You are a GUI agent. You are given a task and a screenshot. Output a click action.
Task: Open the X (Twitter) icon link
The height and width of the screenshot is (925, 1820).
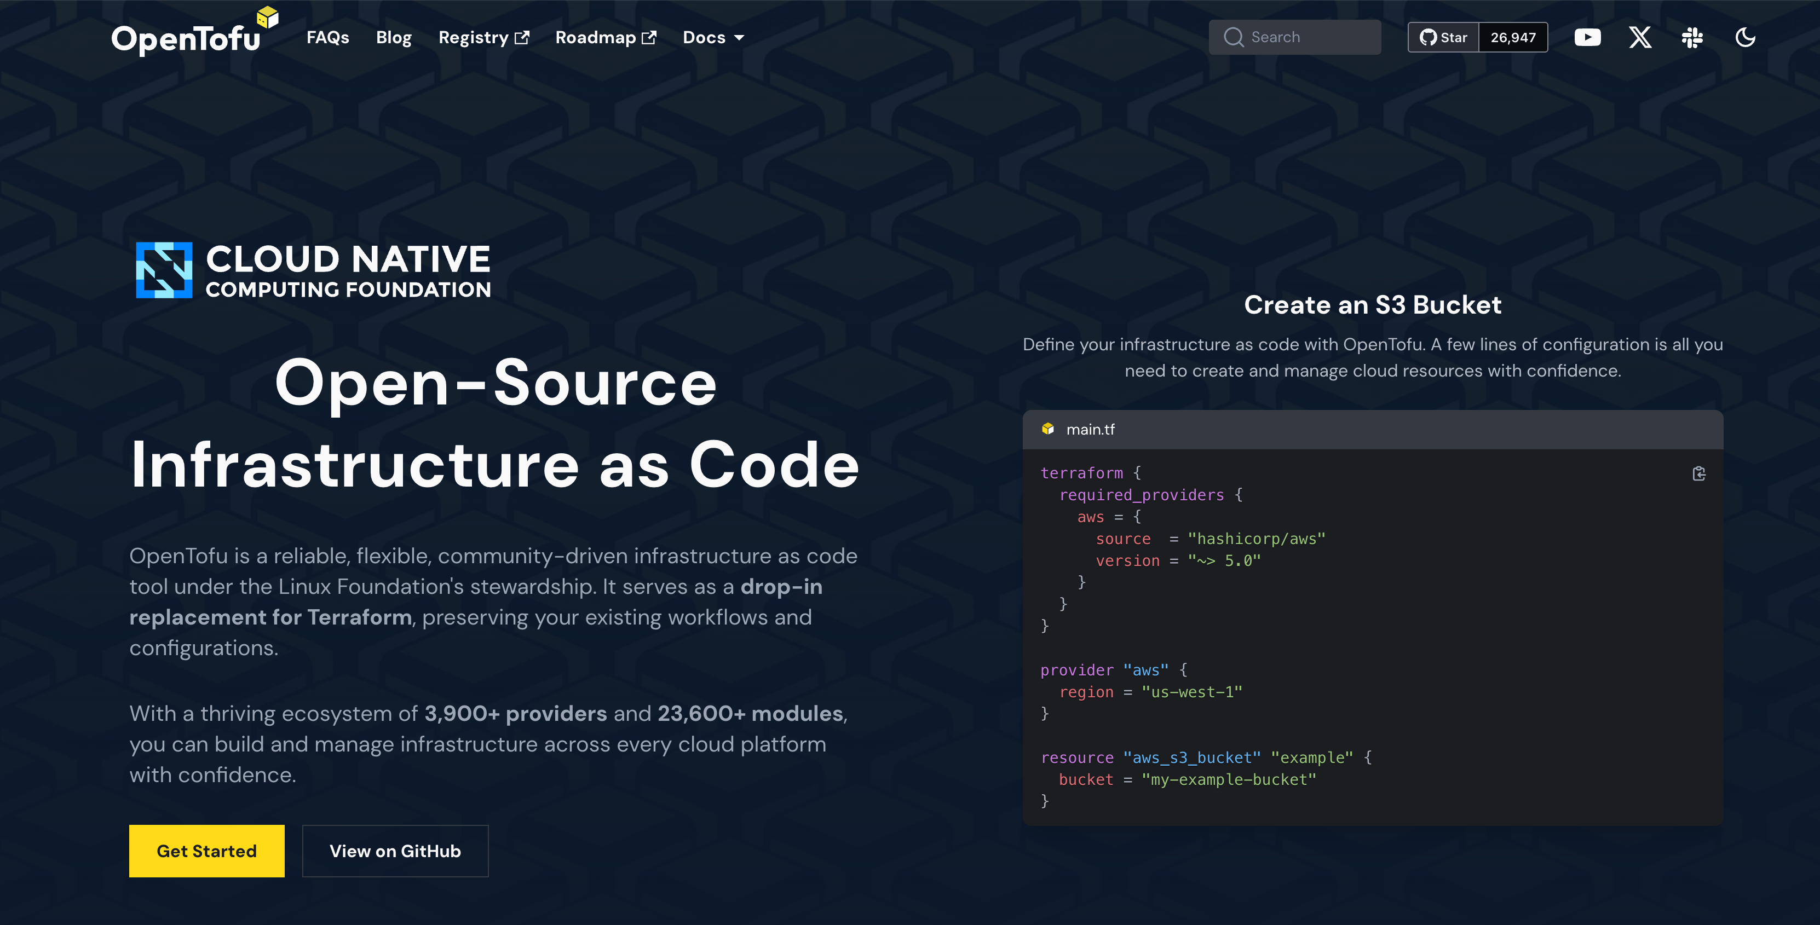[1640, 37]
